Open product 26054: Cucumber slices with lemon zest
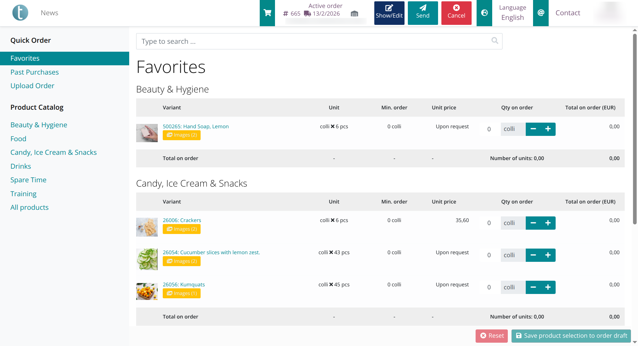638x346 pixels. (211, 252)
